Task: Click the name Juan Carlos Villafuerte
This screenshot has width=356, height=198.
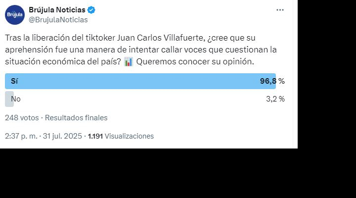Action: (160, 38)
